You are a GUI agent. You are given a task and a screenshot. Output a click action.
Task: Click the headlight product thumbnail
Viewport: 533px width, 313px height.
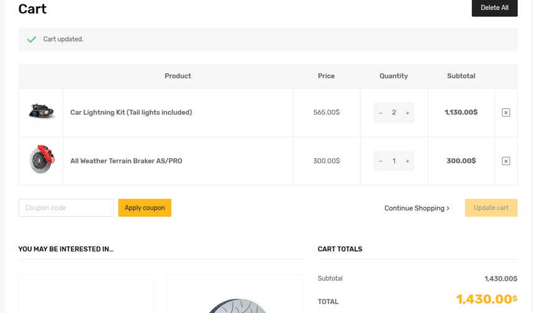(x=42, y=111)
